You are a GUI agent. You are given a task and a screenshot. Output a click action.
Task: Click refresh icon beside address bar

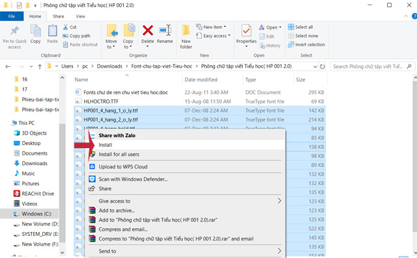click(x=323, y=66)
